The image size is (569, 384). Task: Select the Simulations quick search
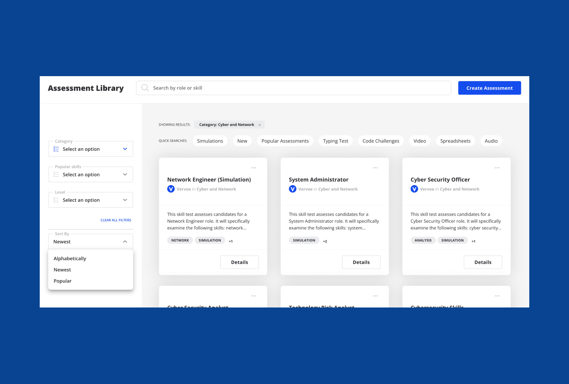pos(210,141)
